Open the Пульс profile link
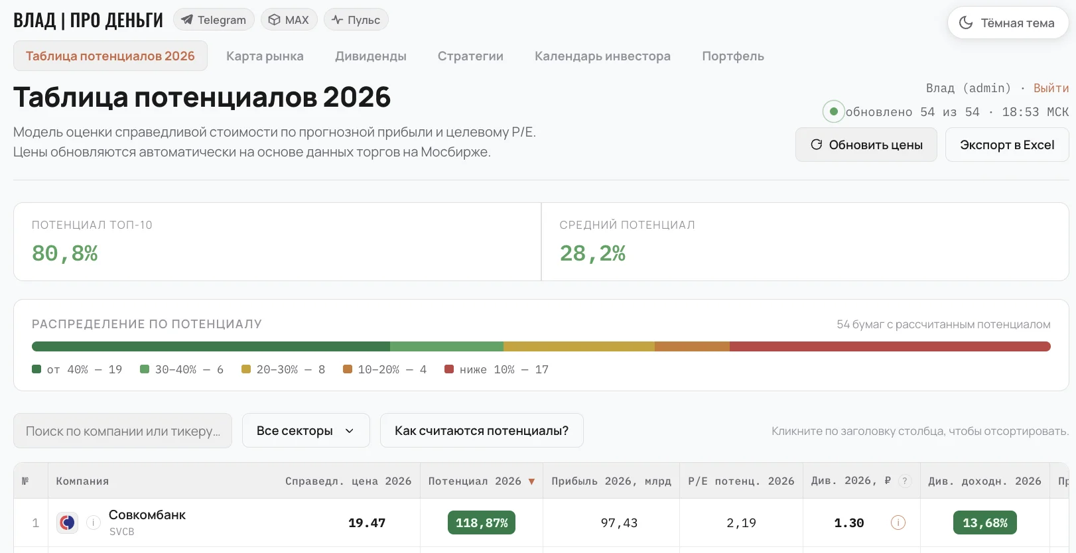The height and width of the screenshot is (553, 1076). [x=356, y=20]
